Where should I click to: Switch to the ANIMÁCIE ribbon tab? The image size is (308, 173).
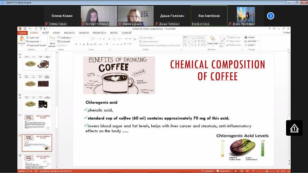tap(84, 33)
